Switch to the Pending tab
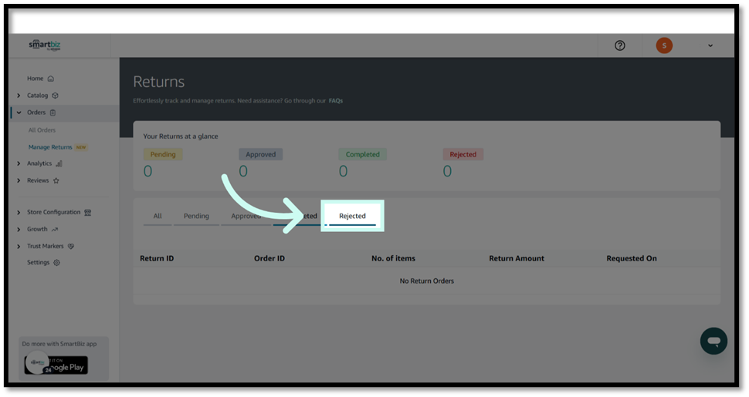The height and width of the screenshot is (397, 749). (196, 216)
